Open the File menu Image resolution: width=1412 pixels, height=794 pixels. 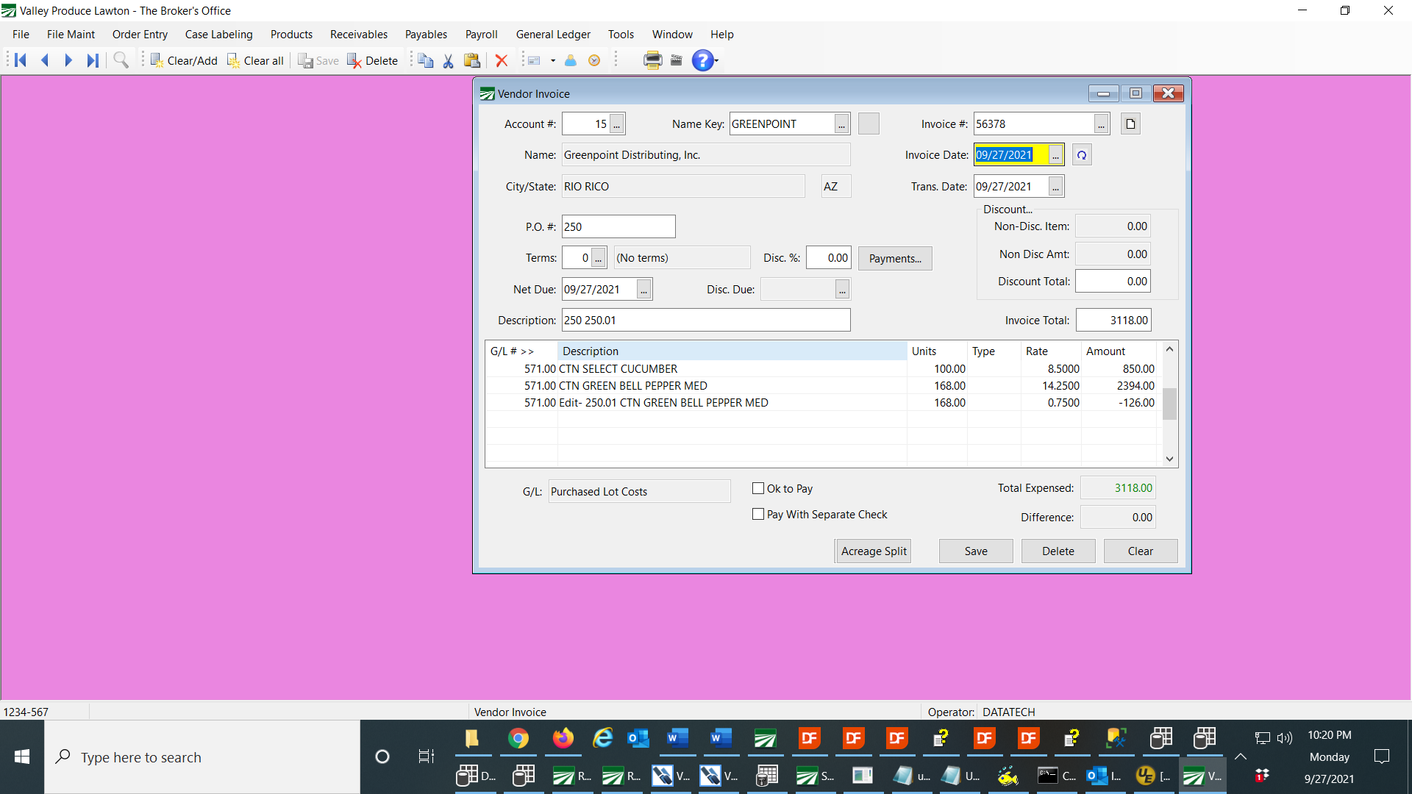tap(21, 35)
